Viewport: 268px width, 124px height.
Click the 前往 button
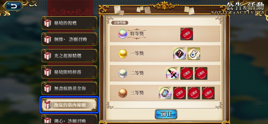166,114
